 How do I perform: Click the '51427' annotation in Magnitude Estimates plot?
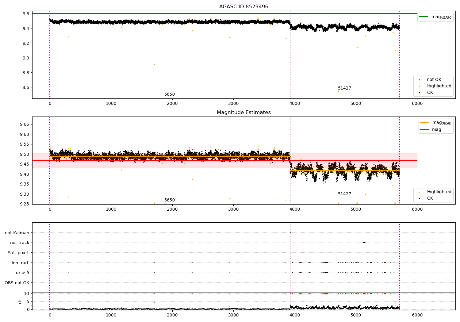(x=344, y=194)
